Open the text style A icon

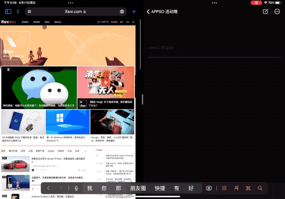coord(236,188)
